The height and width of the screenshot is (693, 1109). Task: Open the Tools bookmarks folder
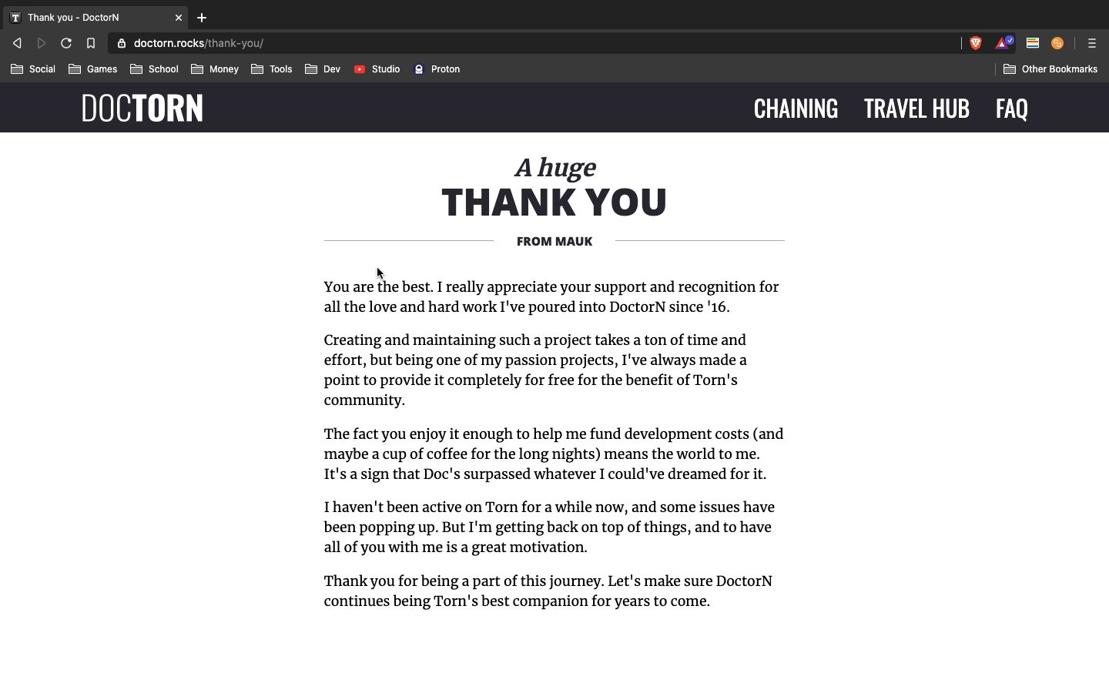(x=272, y=69)
